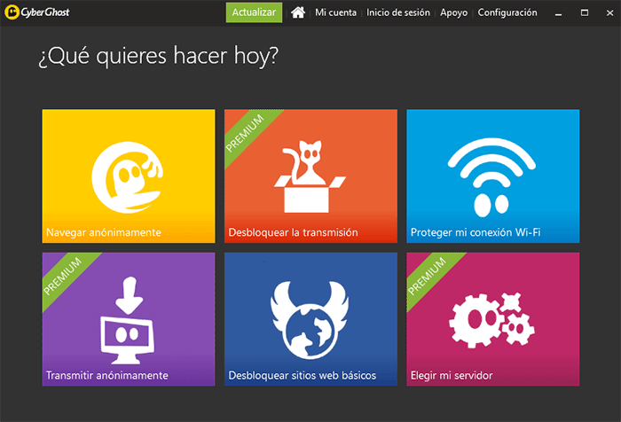Click the CyberGhost ghost logo icon
This screenshot has width=621, height=422.
[x=12, y=12]
